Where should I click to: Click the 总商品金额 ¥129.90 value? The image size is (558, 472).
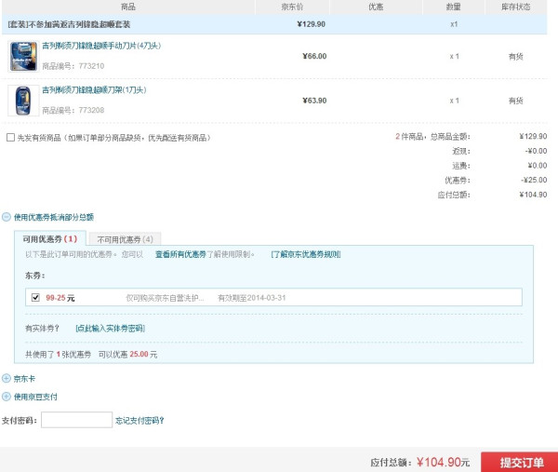(x=533, y=136)
